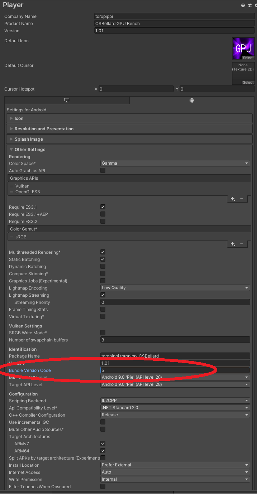The image size is (257, 495).
Task: Click the Bundle Version Code label
Action: point(30,370)
